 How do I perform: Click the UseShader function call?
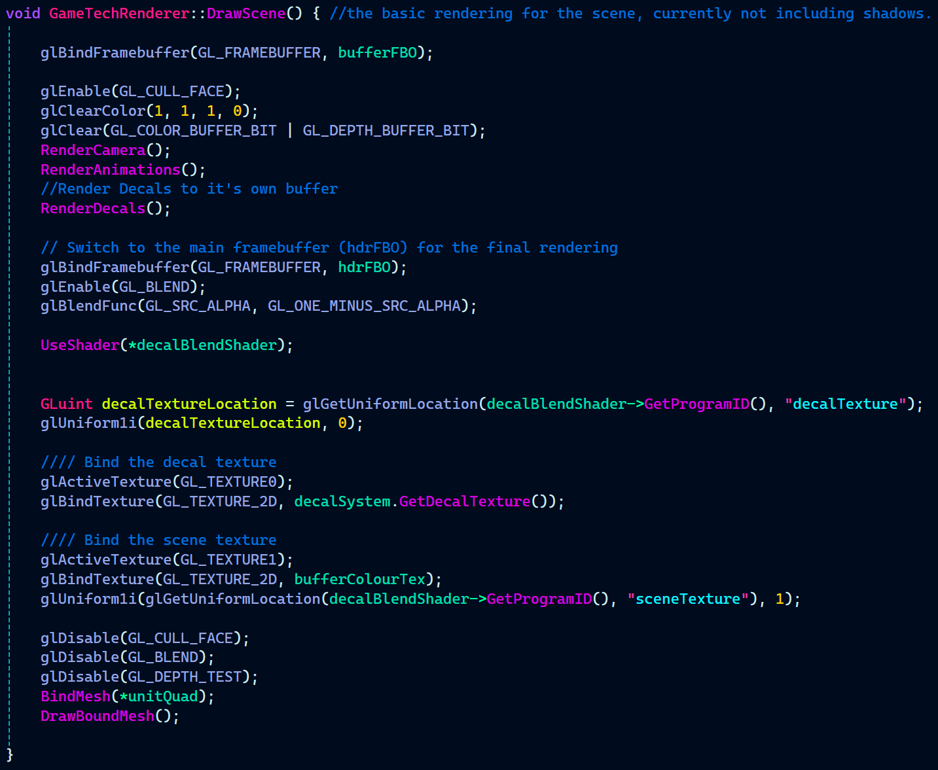tap(80, 345)
